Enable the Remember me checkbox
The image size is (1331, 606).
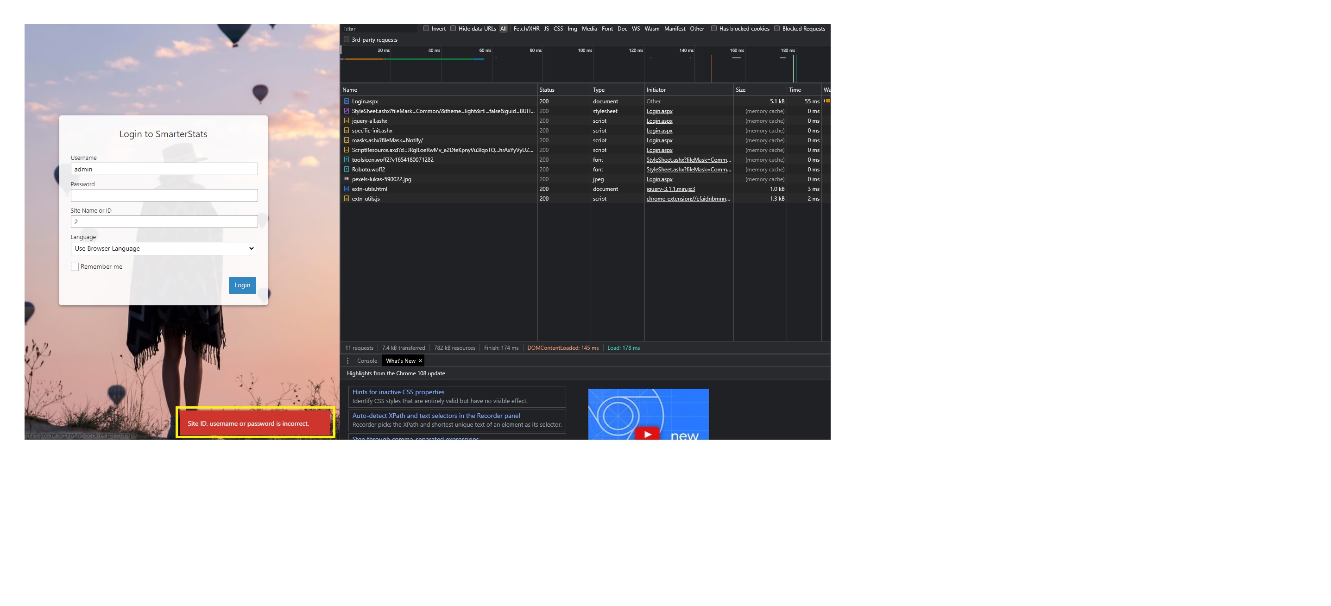[x=75, y=267]
